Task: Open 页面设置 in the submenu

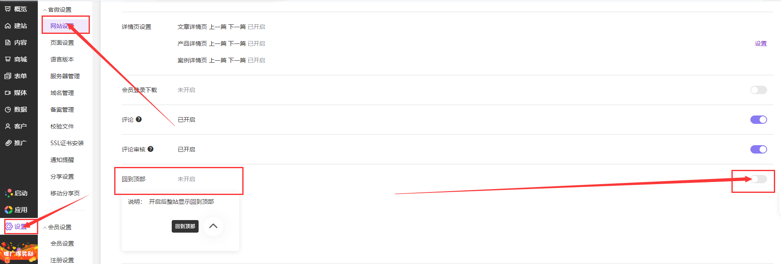Action: click(x=62, y=43)
